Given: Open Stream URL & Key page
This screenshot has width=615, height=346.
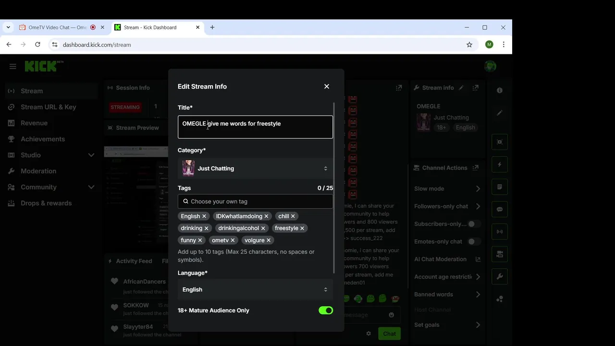Looking at the screenshot, I should tap(52, 107).
